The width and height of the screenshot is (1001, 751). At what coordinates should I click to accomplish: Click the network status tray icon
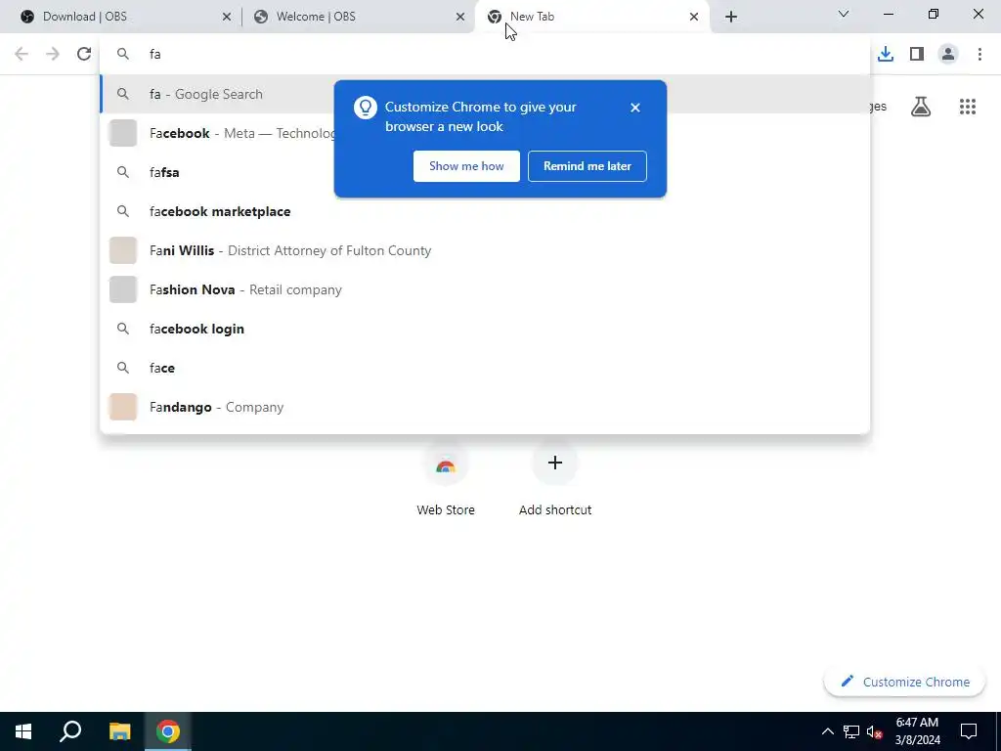pos(851,731)
